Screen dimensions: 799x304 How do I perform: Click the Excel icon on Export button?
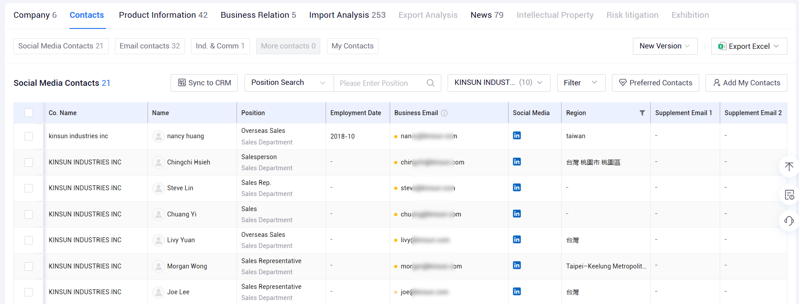pyautogui.click(x=722, y=46)
